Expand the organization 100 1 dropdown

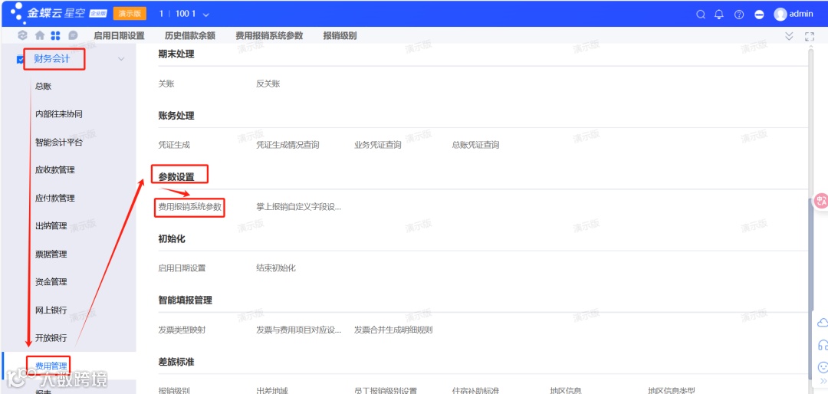[x=205, y=15]
